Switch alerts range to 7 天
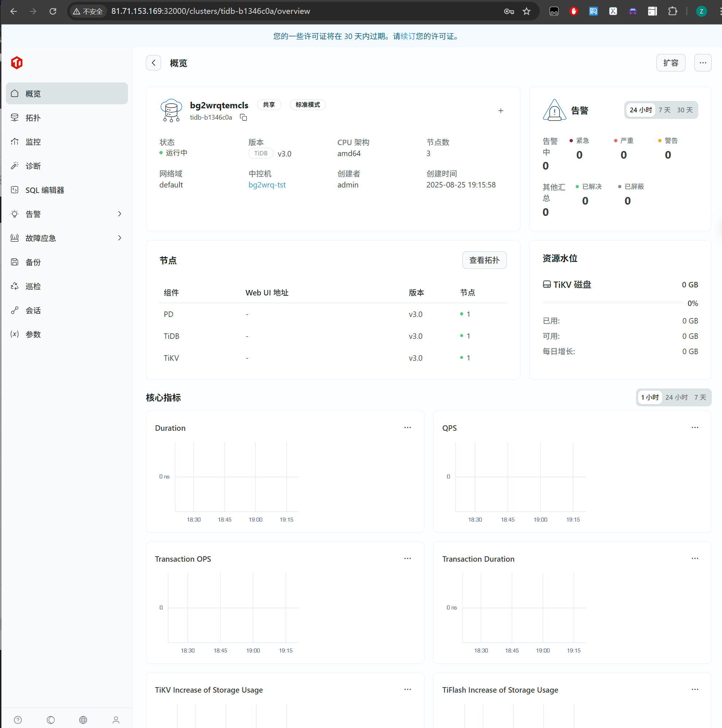This screenshot has width=722, height=728. 664,110
